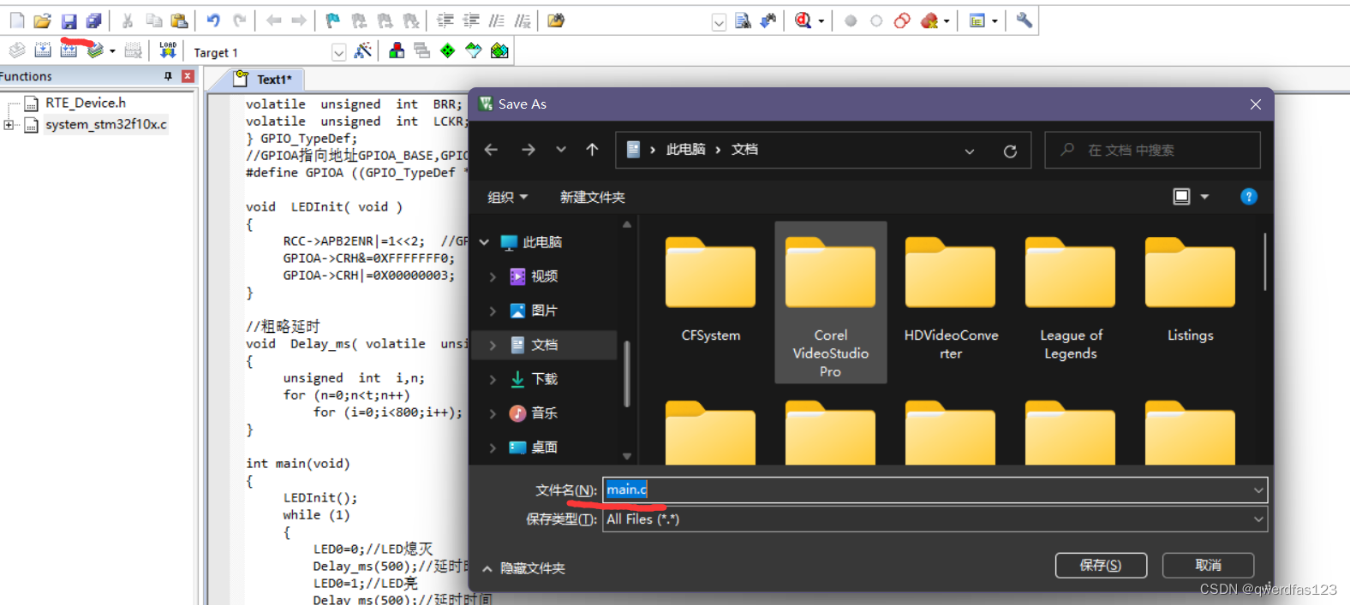The width and height of the screenshot is (1350, 605).
Task: Click the Translate (compile) file icon
Action: [17, 51]
